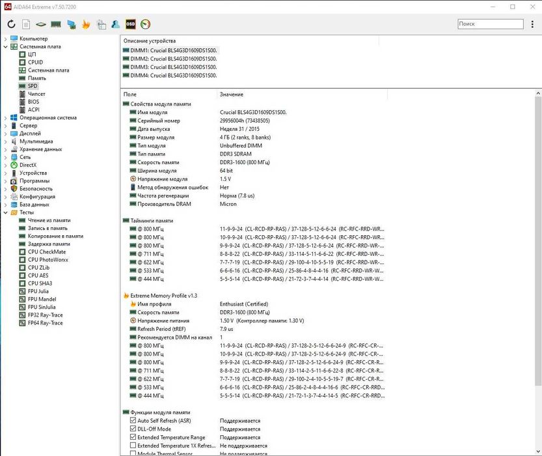Screen dimensions: 542x456
Task: Expand the Хранение данных node
Action: tap(5, 149)
